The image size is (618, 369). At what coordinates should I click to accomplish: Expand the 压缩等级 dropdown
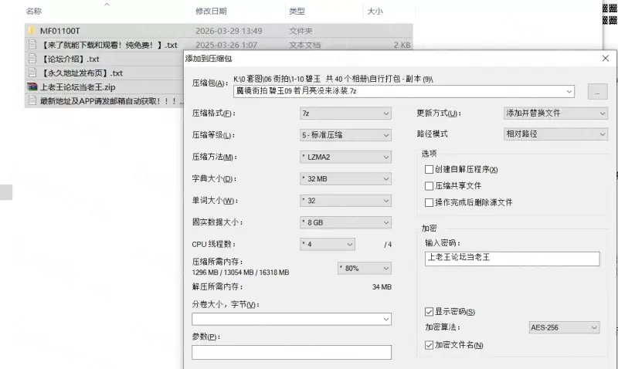click(345, 135)
